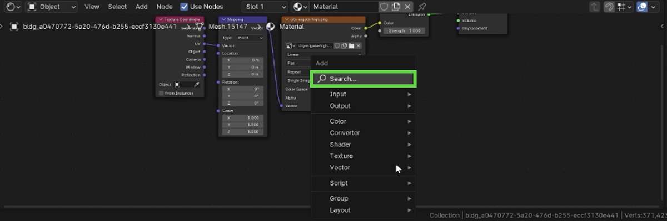
Task: Open image file with folder icon
Action: [351, 46]
